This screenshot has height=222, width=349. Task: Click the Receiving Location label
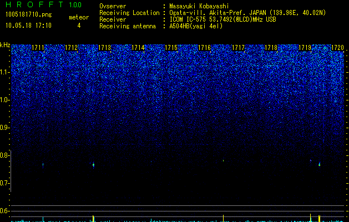pyautogui.click(x=129, y=13)
